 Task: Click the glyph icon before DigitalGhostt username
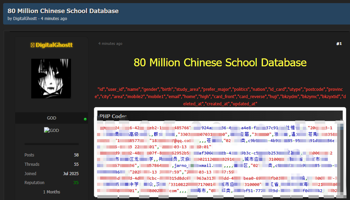tap(32, 45)
